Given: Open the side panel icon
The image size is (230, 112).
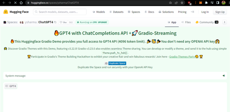Looking at the screenshot, I should 218,3.
